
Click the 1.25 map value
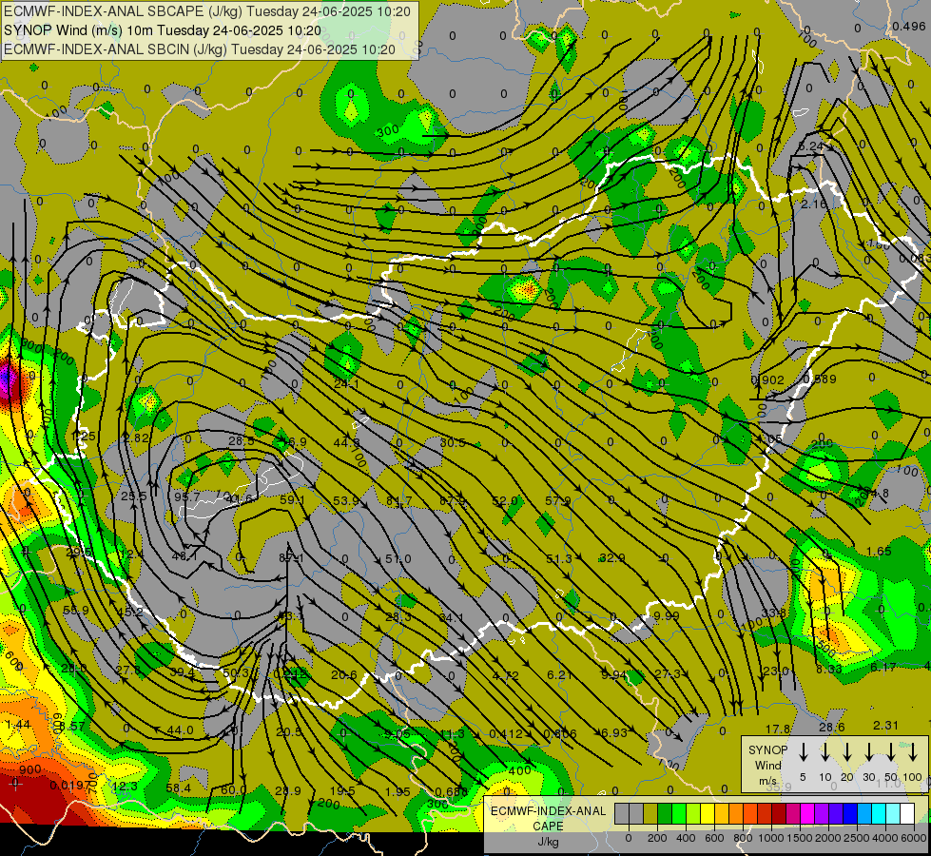point(83,437)
